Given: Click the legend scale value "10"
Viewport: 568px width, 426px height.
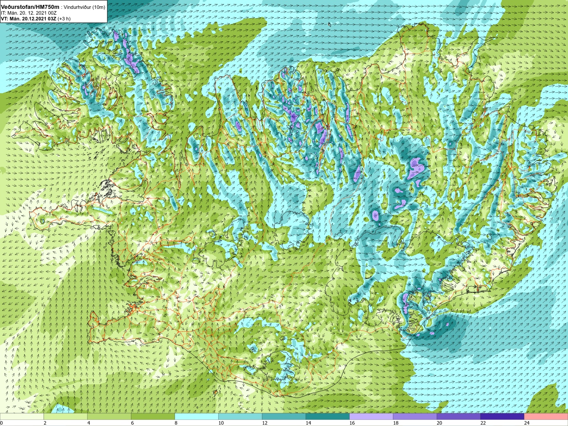Looking at the screenshot, I should tap(221, 423).
